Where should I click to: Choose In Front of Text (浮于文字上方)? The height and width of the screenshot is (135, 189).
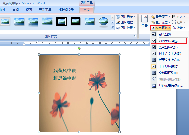(x=170, y=60)
